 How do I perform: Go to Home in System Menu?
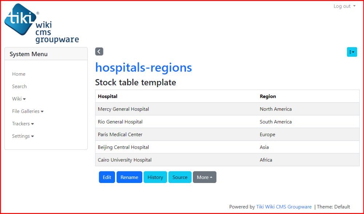pos(19,74)
